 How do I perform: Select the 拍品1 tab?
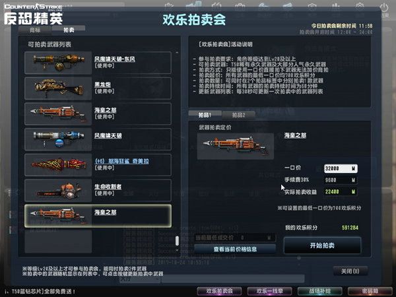pyautogui.click(x=205, y=115)
